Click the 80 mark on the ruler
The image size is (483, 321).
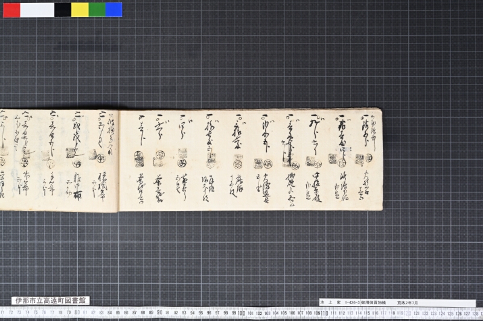tap(77, 313)
